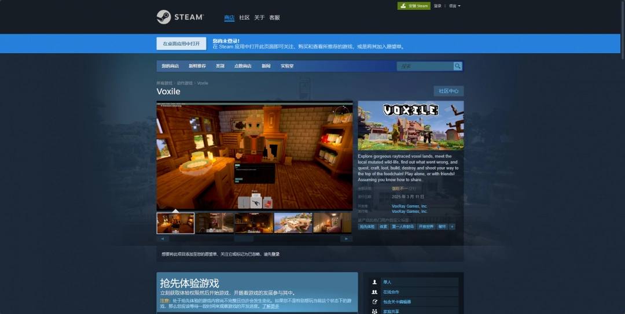Select the seaside building screenshot thumbnail
Image resolution: width=625 pixels, height=314 pixels.
[293, 223]
